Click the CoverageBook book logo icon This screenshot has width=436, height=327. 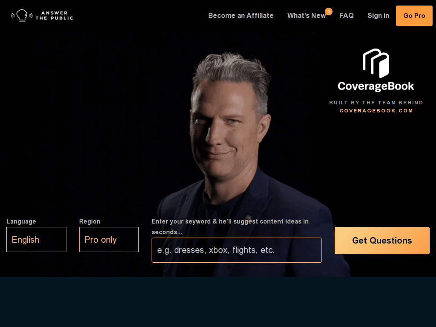point(376,63)
